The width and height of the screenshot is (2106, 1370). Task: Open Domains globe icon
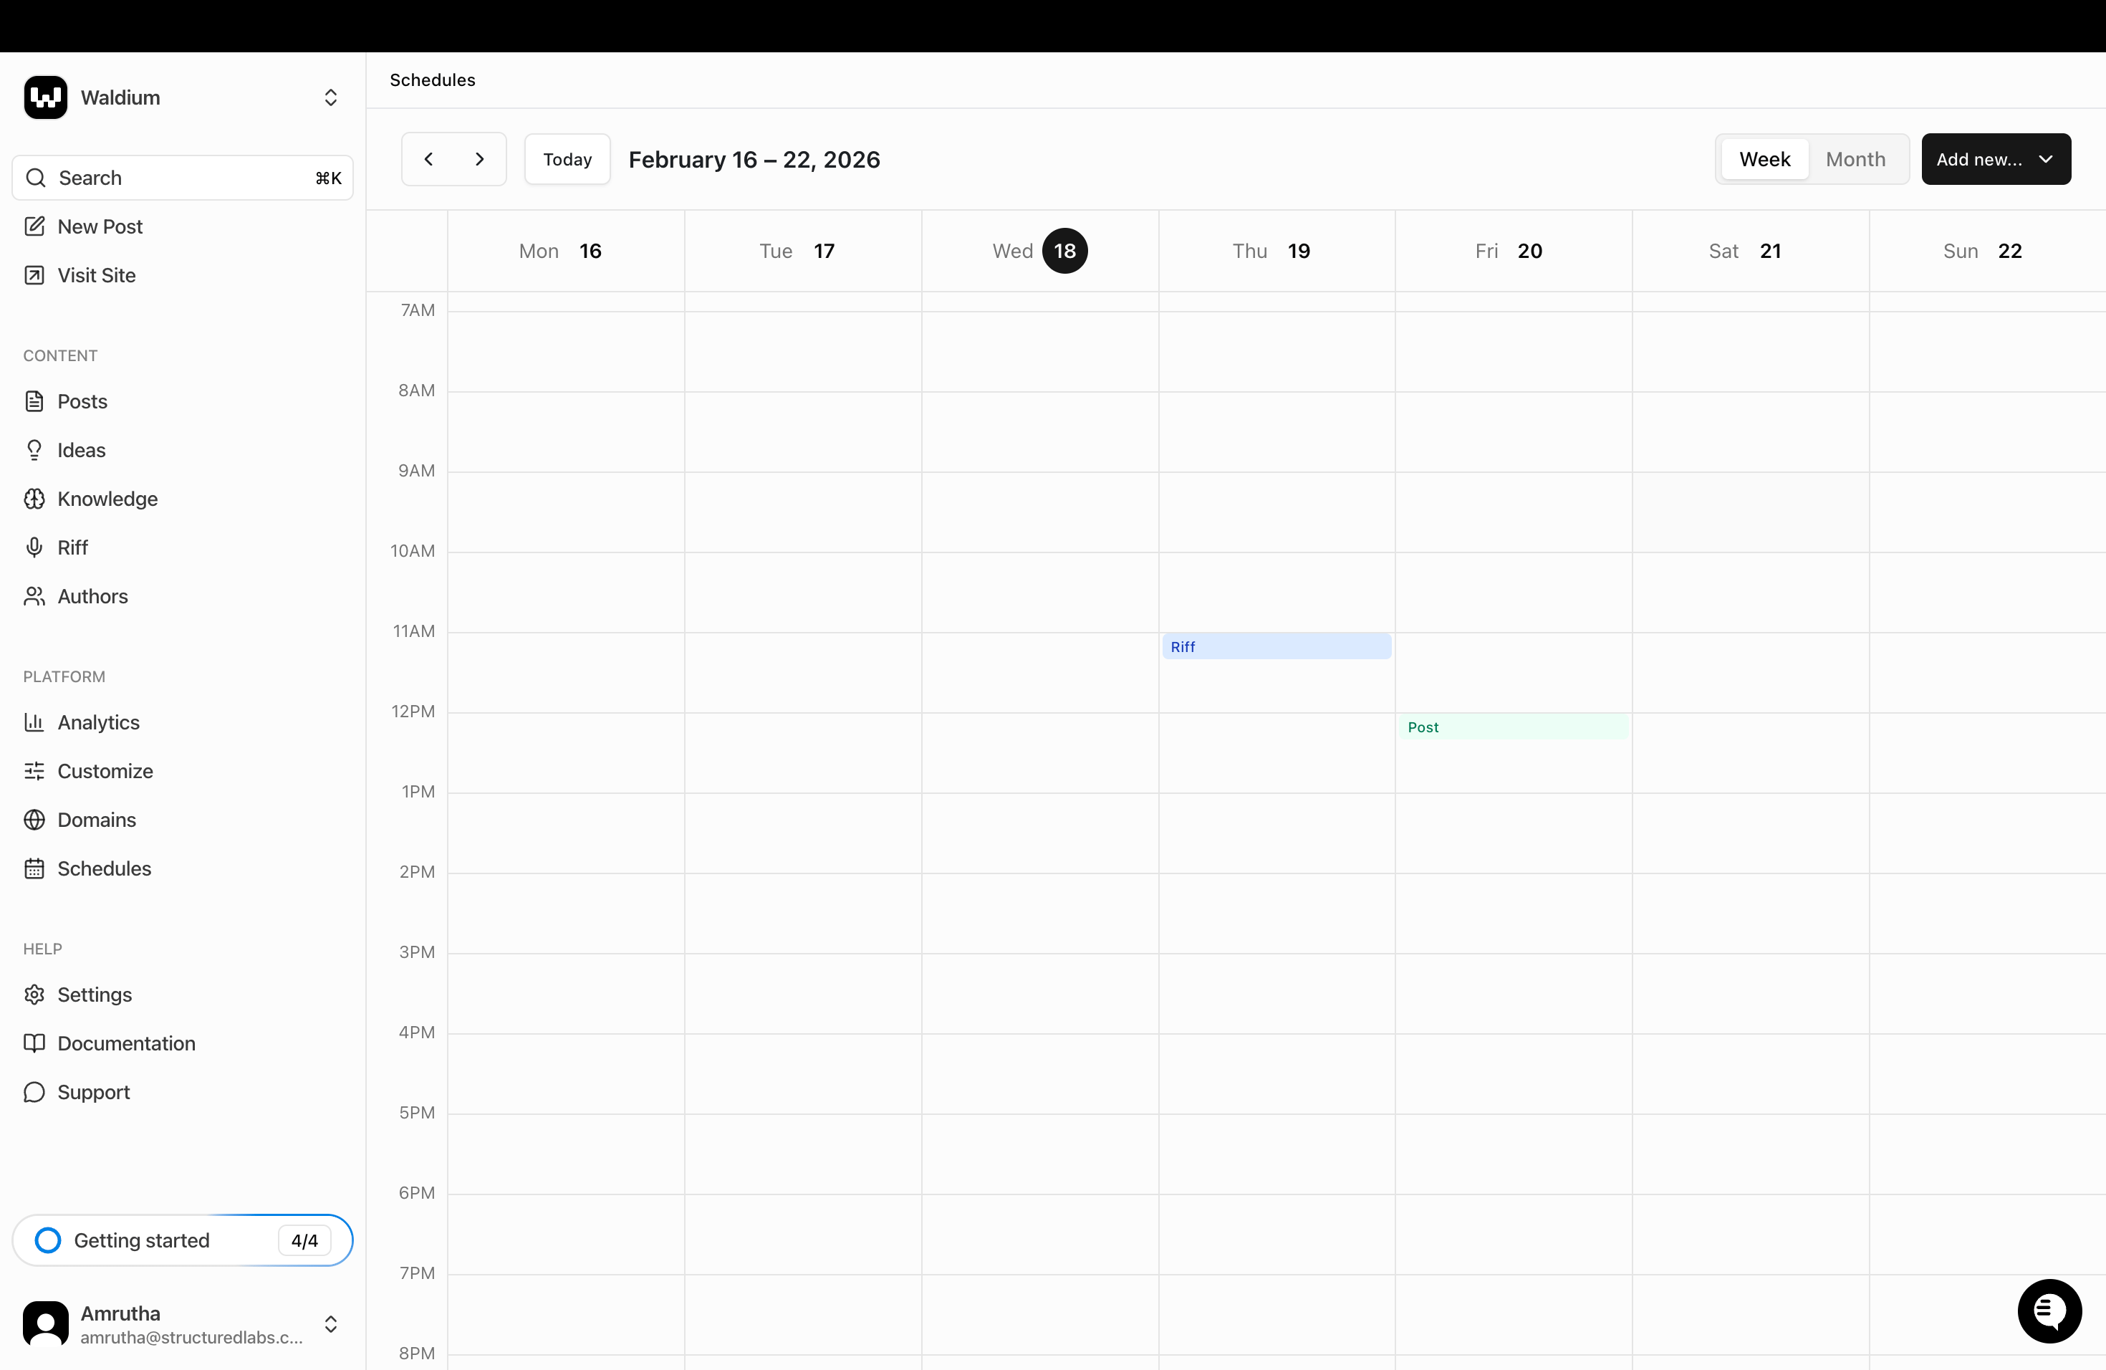click(34, 820)
